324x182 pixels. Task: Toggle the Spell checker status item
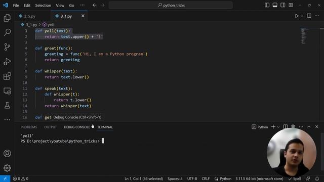point(295,178)
